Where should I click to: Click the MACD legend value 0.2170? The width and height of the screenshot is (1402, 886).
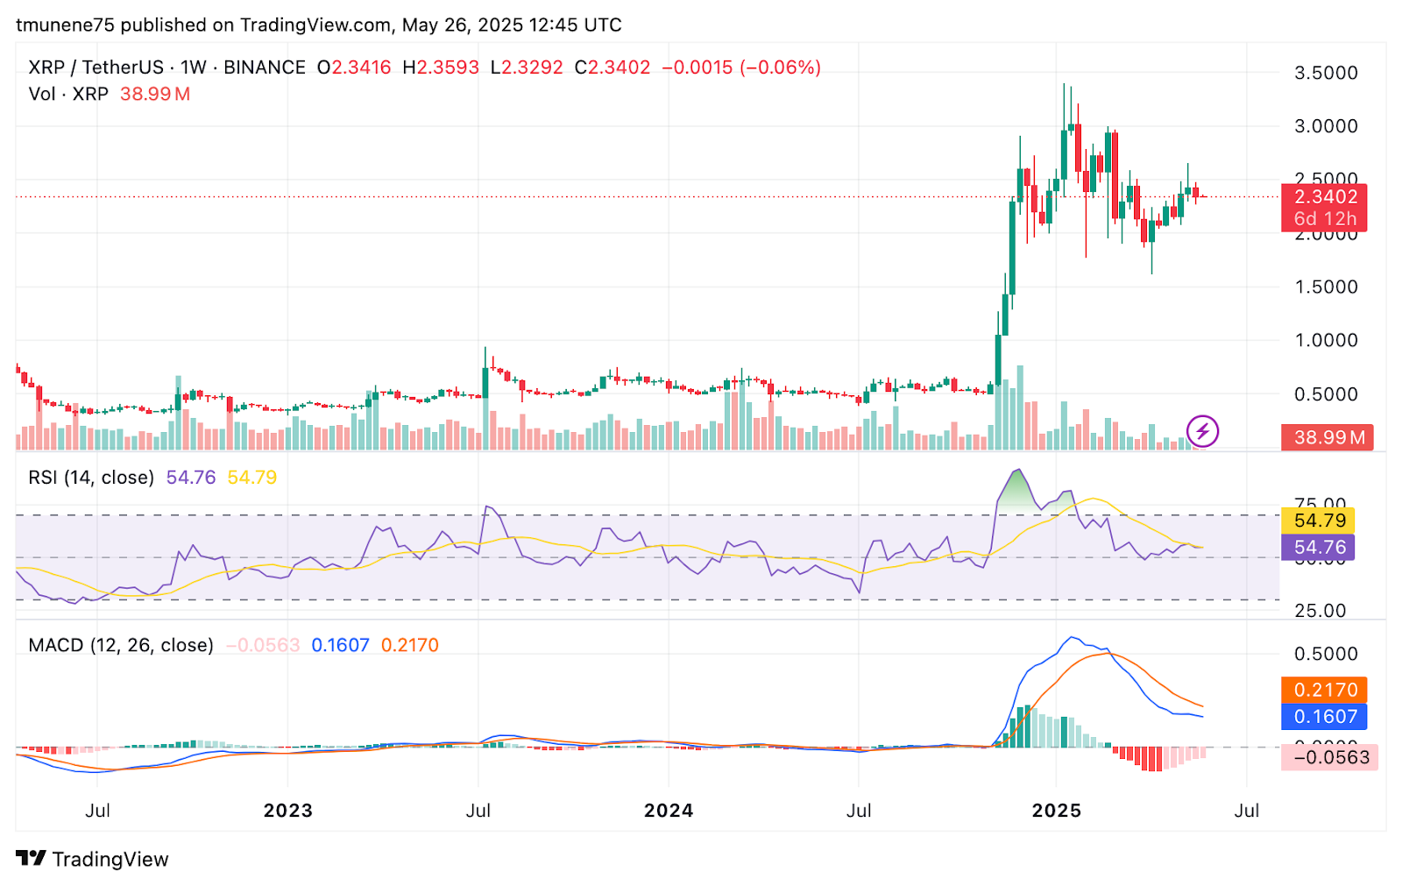pos(409,645)
